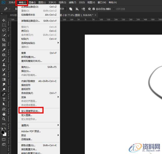Open path arrangement options
Image resolution: width=162 pixels, height=154 pixels.
[83, 9]
